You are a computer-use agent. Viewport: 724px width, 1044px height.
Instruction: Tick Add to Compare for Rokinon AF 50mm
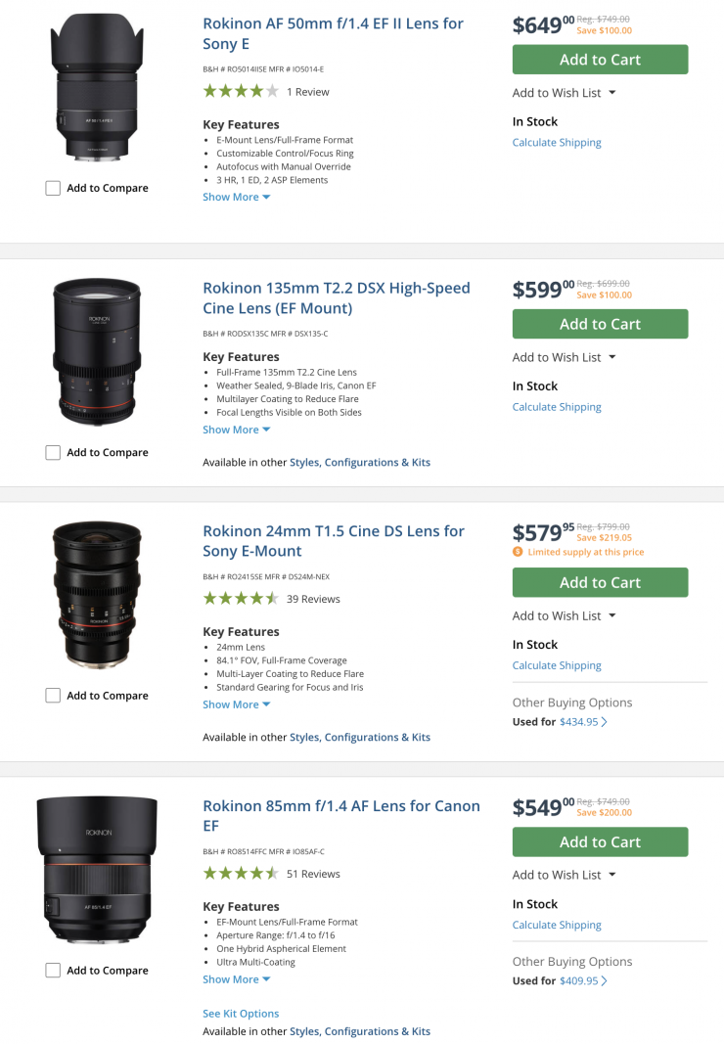[53, 188]
